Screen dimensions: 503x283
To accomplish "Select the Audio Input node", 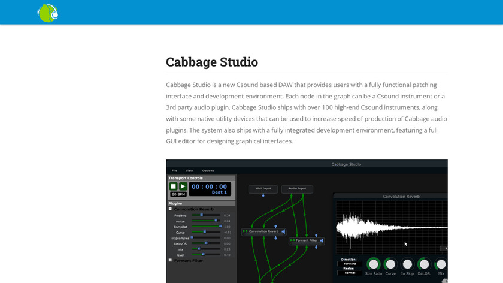I will pyautogui.click(x=297, y=189).
